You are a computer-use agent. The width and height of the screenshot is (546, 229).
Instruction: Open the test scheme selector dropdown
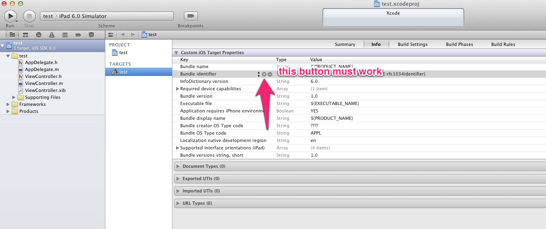pyautogui.click(x=107, y=16)
